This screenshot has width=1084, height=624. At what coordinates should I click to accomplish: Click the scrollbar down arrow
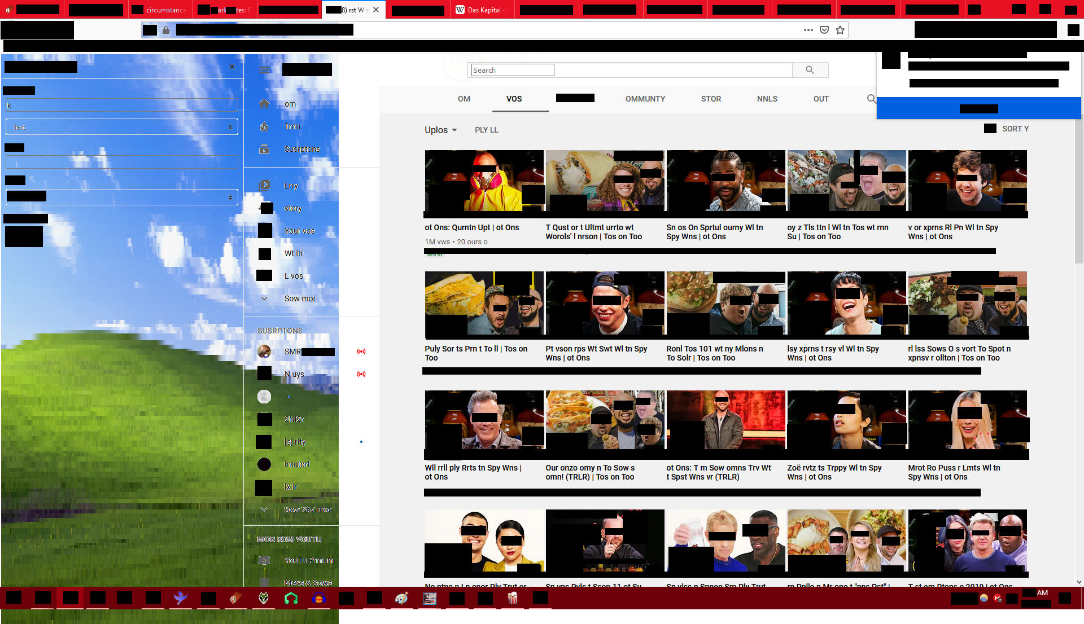pos(1079,582)
